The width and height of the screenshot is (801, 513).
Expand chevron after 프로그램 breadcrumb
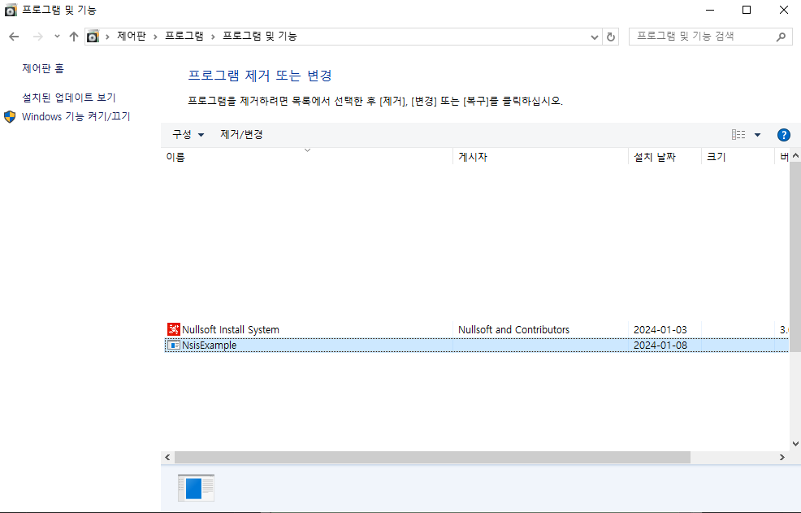pos(213,37)
